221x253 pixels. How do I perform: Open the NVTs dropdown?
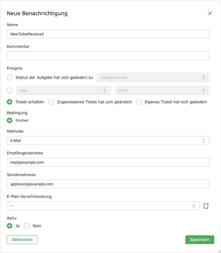pyautogui.click(x=162, y=90)
